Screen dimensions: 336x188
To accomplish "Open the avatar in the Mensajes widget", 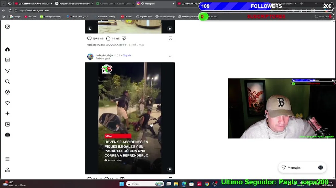I will (321, 168).
